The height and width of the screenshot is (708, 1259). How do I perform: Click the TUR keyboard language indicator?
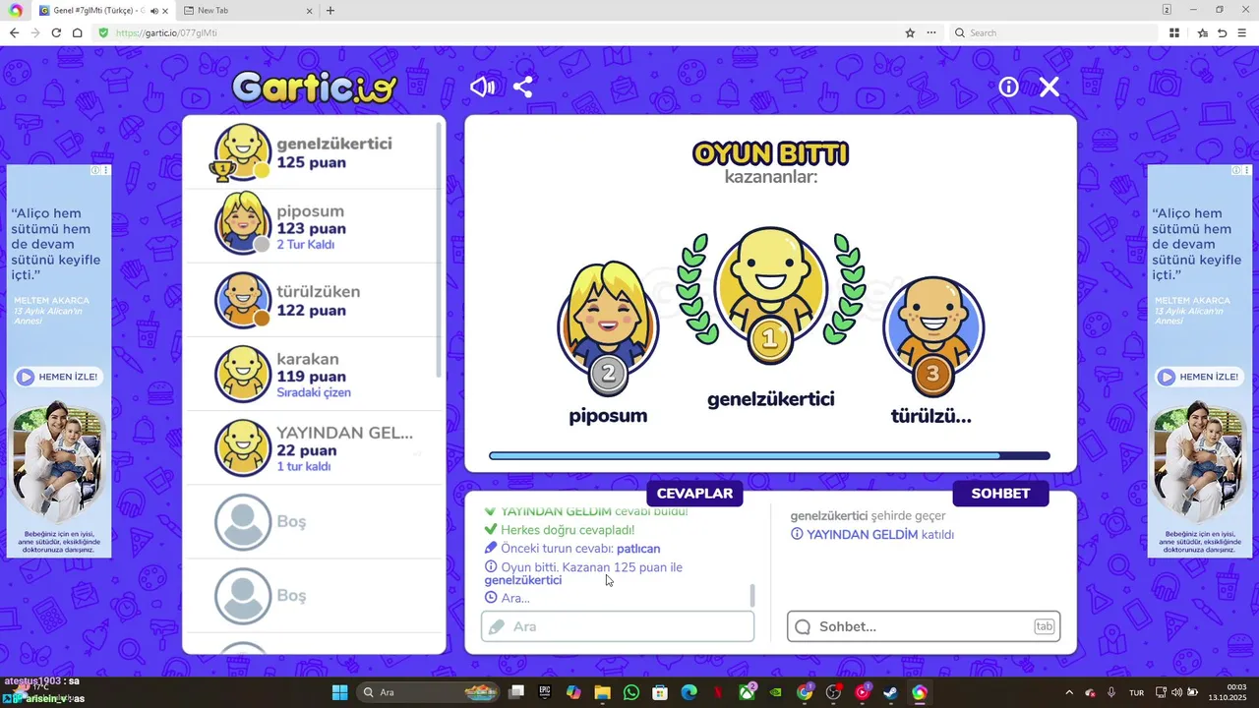1136,692
